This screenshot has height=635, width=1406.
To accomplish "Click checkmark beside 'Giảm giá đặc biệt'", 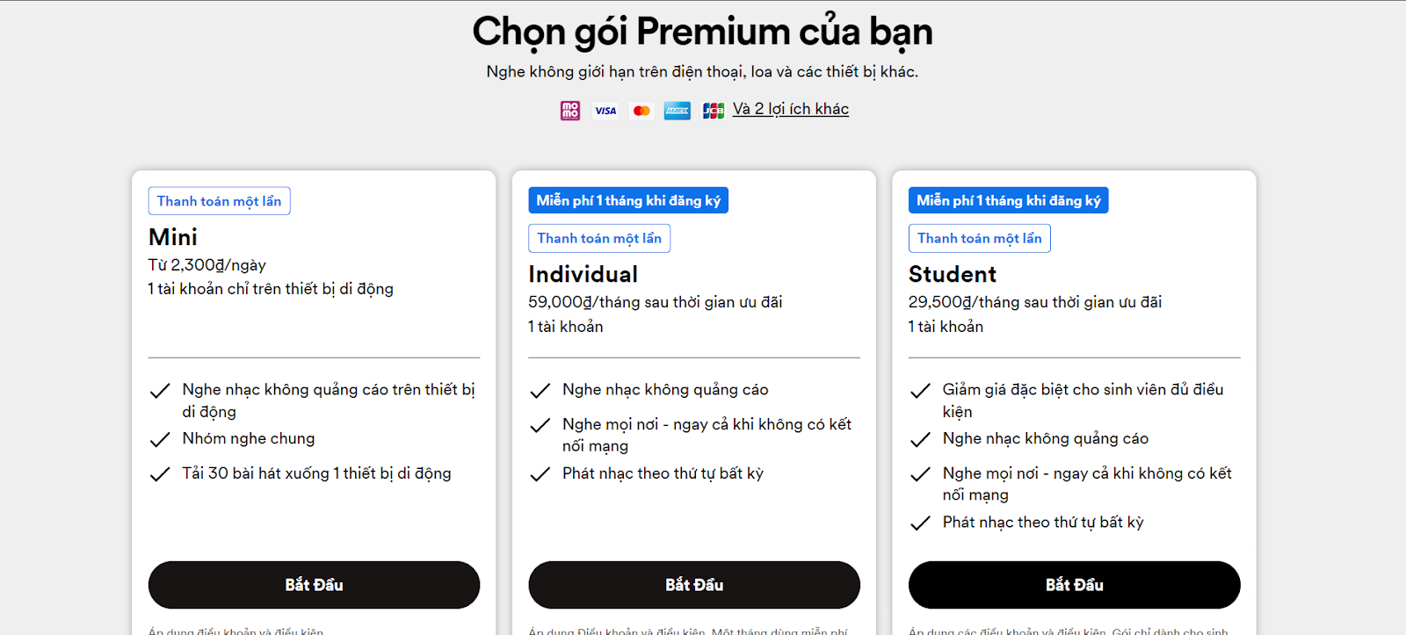I will tap(920, 391).
